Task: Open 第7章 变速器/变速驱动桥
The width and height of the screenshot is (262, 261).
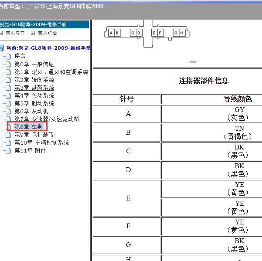Action: (x=47, y=119)
